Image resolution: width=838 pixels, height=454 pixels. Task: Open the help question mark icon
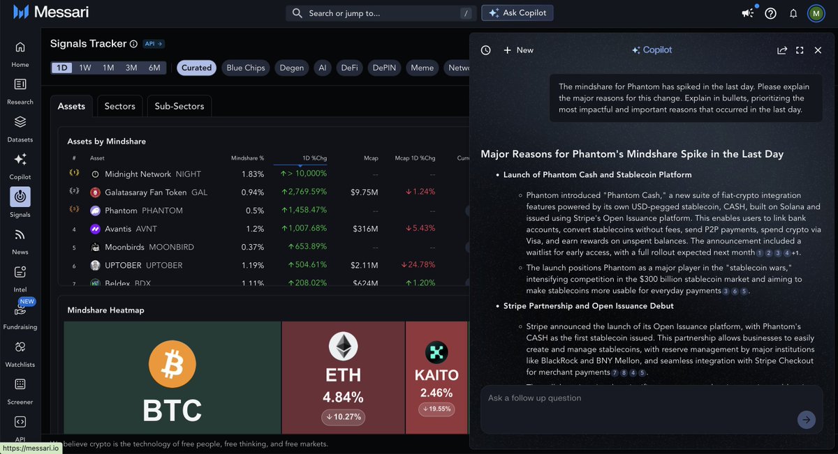pyautogui.click(x=771, y=13)
